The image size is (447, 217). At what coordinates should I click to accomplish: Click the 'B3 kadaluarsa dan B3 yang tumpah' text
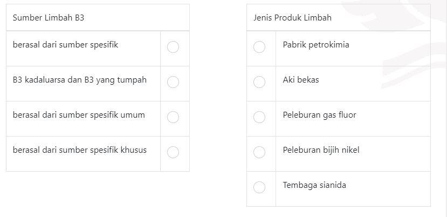[x=80, y=80]
